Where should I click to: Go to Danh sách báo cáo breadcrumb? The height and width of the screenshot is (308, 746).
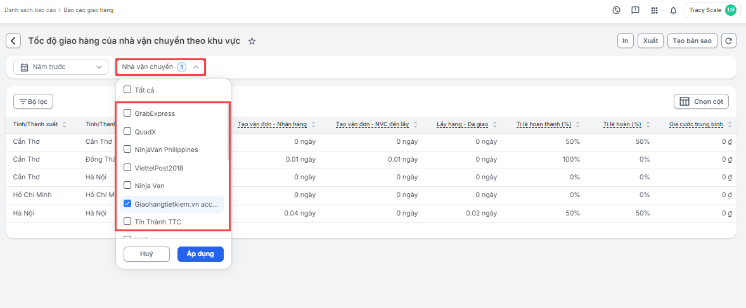pyautogui.click(x=30, y=11)
